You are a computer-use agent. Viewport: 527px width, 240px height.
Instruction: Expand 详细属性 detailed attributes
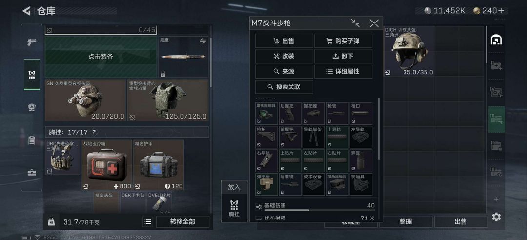point(343,72)
